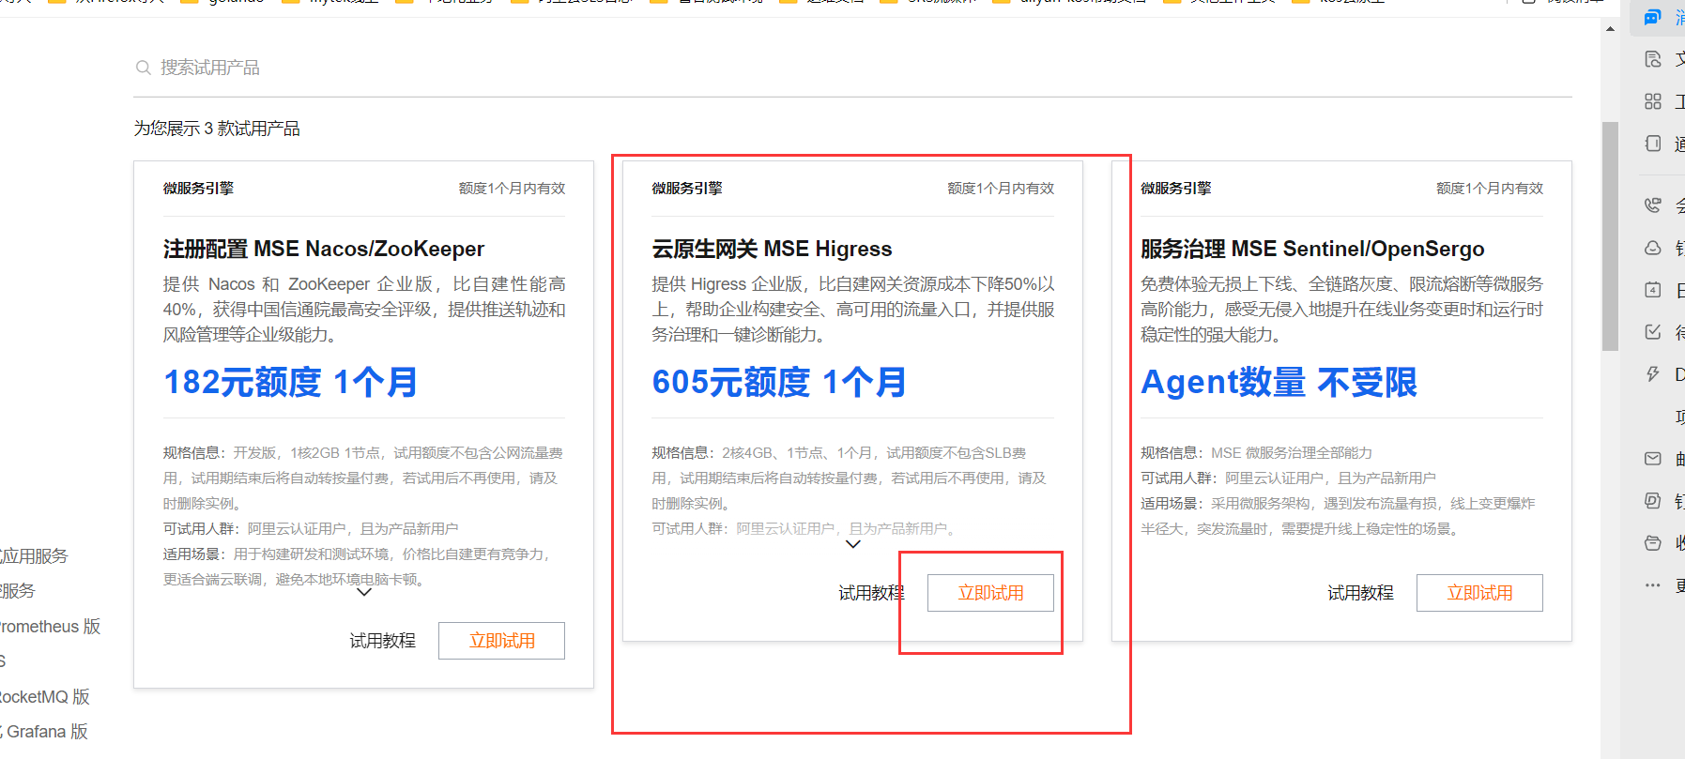The image size is (1685, 759).
Task: Open the Mail envelope icon in sidebar
Action: (x=1653, y=458)
